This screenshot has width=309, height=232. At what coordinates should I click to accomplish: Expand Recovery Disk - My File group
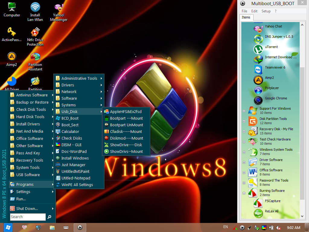click(x=244, y=131)
